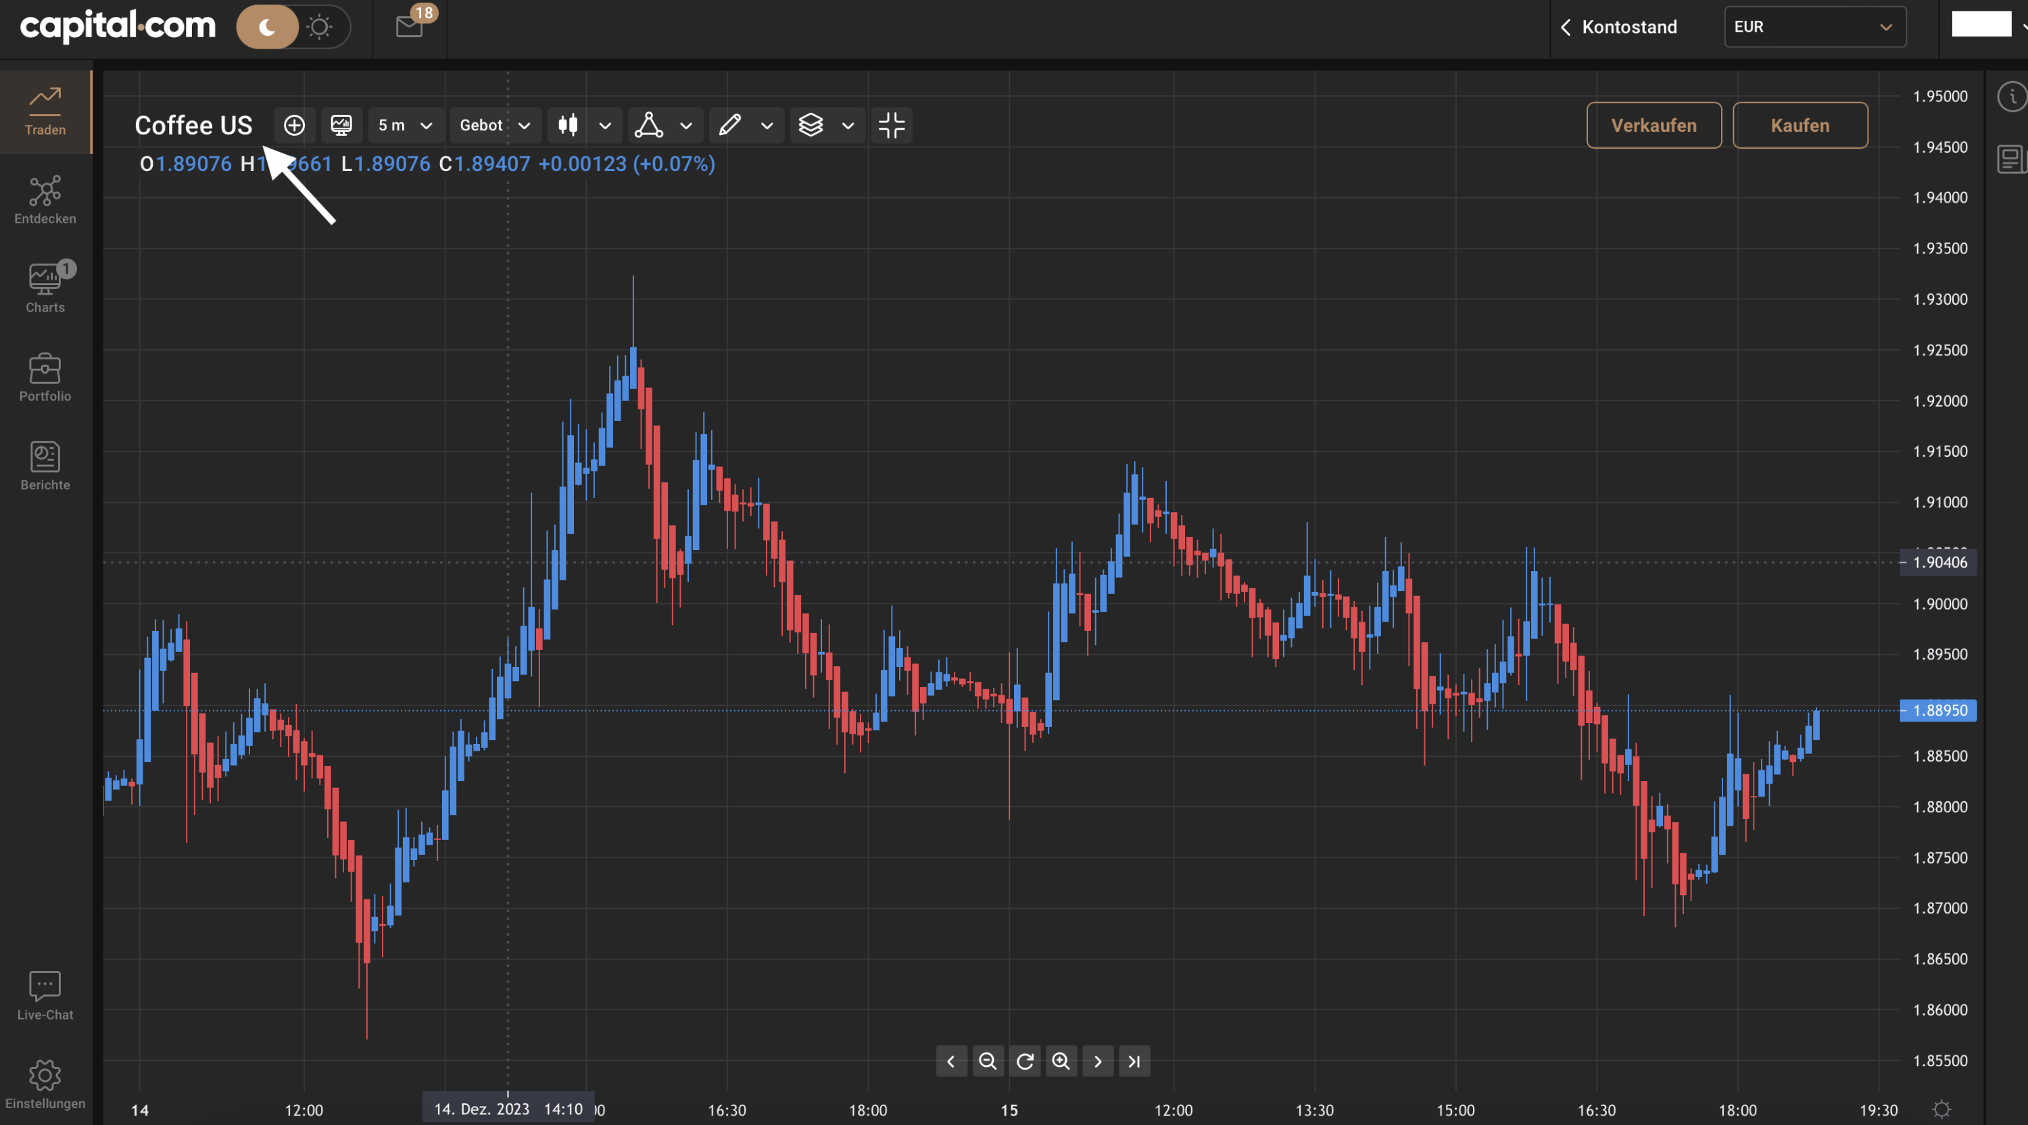Click the 15 date marker on time axis
The width and height of the screenshot is (2028, 1125).
[x=1009, y=1110]
